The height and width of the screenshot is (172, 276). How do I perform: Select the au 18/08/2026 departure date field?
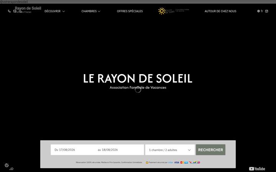click(108, 150)
